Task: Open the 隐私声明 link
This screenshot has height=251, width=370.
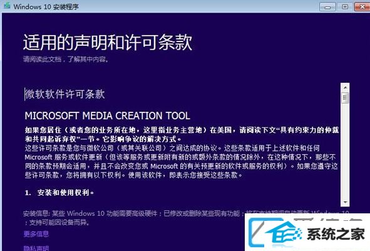Action: click(36, 248)
